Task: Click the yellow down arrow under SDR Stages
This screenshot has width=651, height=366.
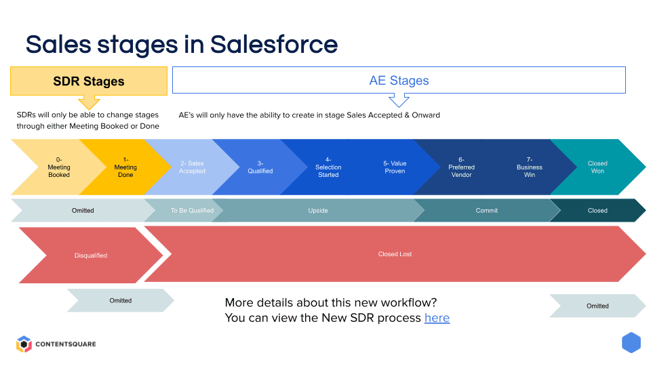Action: pos(89,102)
